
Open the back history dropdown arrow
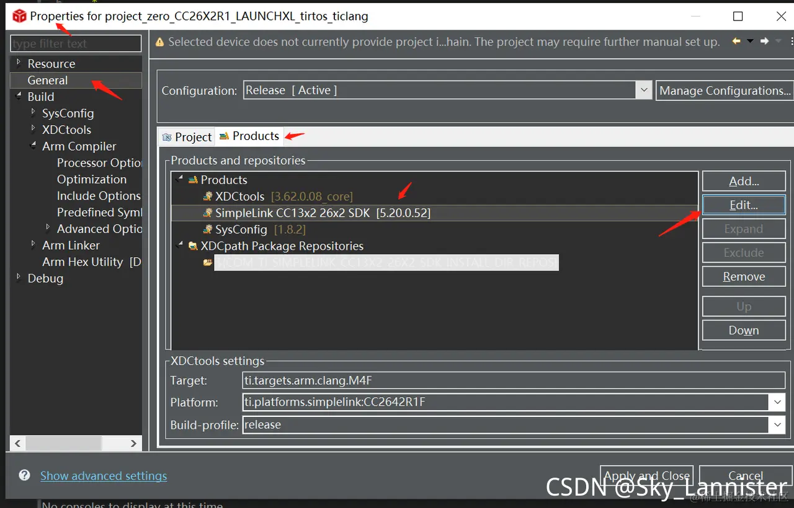pyautogui.click(x=750, y=42)
